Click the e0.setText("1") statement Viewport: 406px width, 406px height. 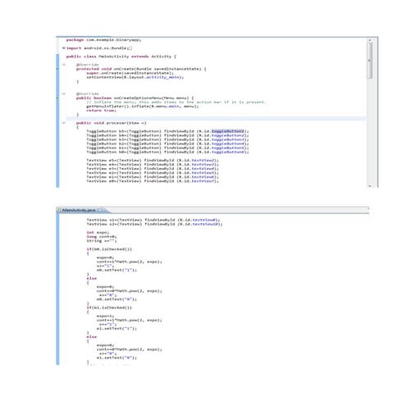click(116, 270)
